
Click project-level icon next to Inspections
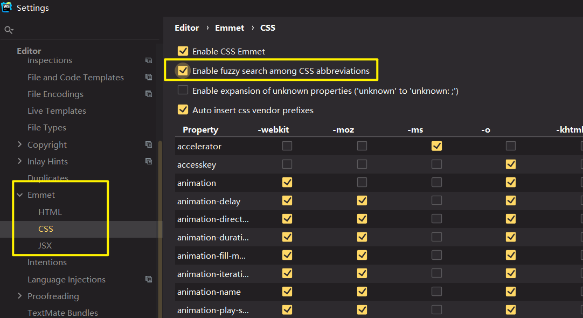pyautogui.click(x=149, y=60)
